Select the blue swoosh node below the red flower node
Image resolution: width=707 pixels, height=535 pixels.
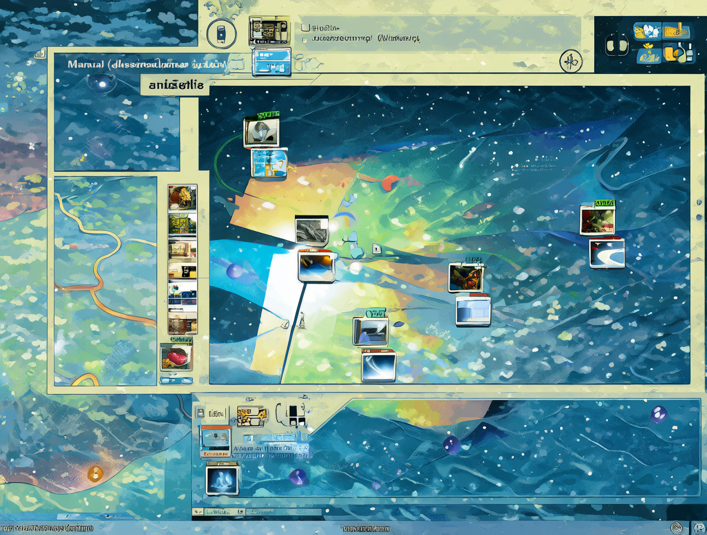click(x=607, y=253)
